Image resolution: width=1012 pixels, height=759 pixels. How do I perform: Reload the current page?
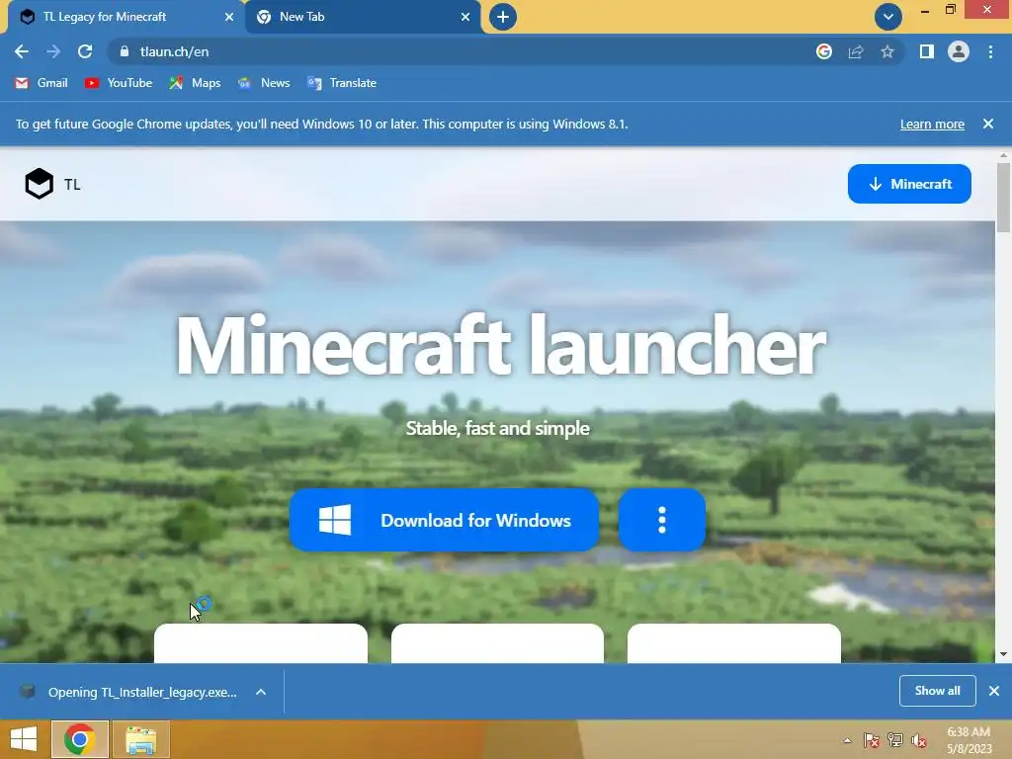coord(85,51)
